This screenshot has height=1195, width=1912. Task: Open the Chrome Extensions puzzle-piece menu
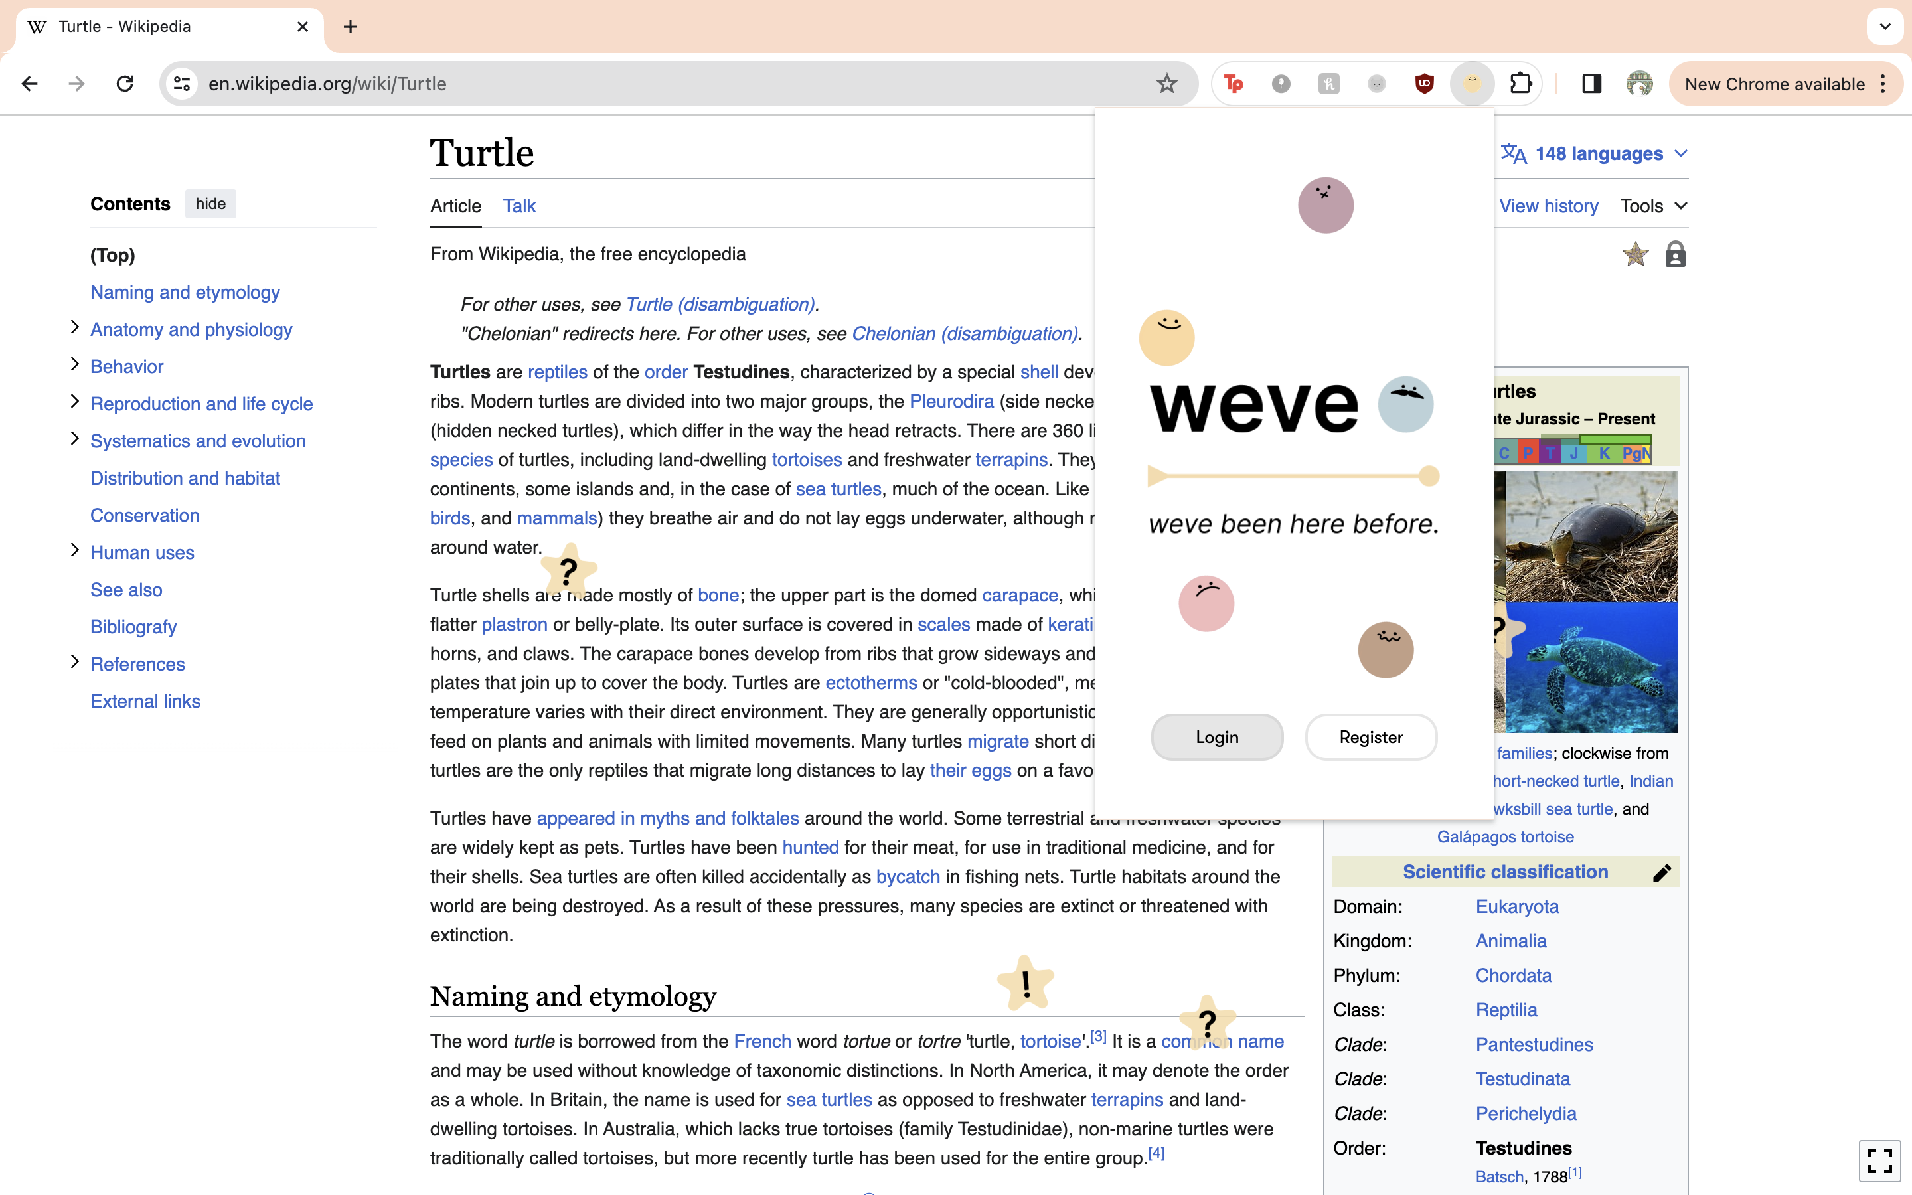coord(1520,84)
